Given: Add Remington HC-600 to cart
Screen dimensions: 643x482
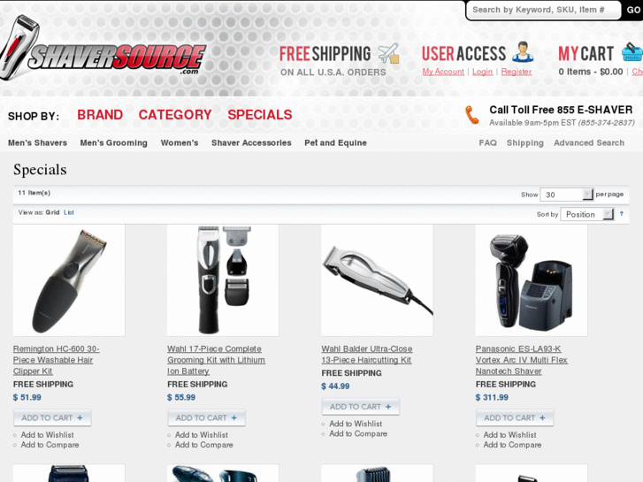Looking at the screenshot, I should (x=52, y=417).
